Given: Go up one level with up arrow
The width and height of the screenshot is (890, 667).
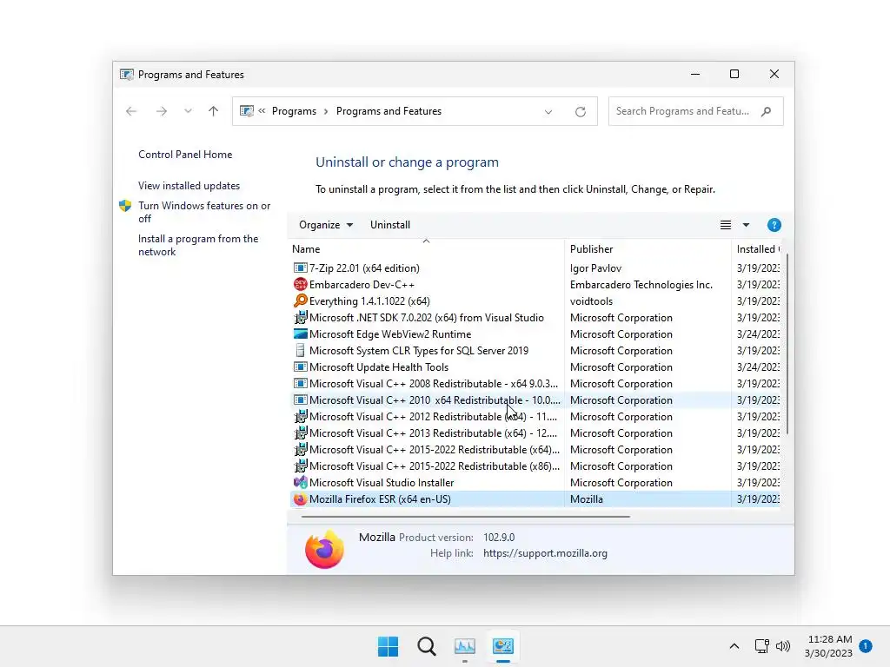Looking at the screenshot, I should click(x=213, y=111).
